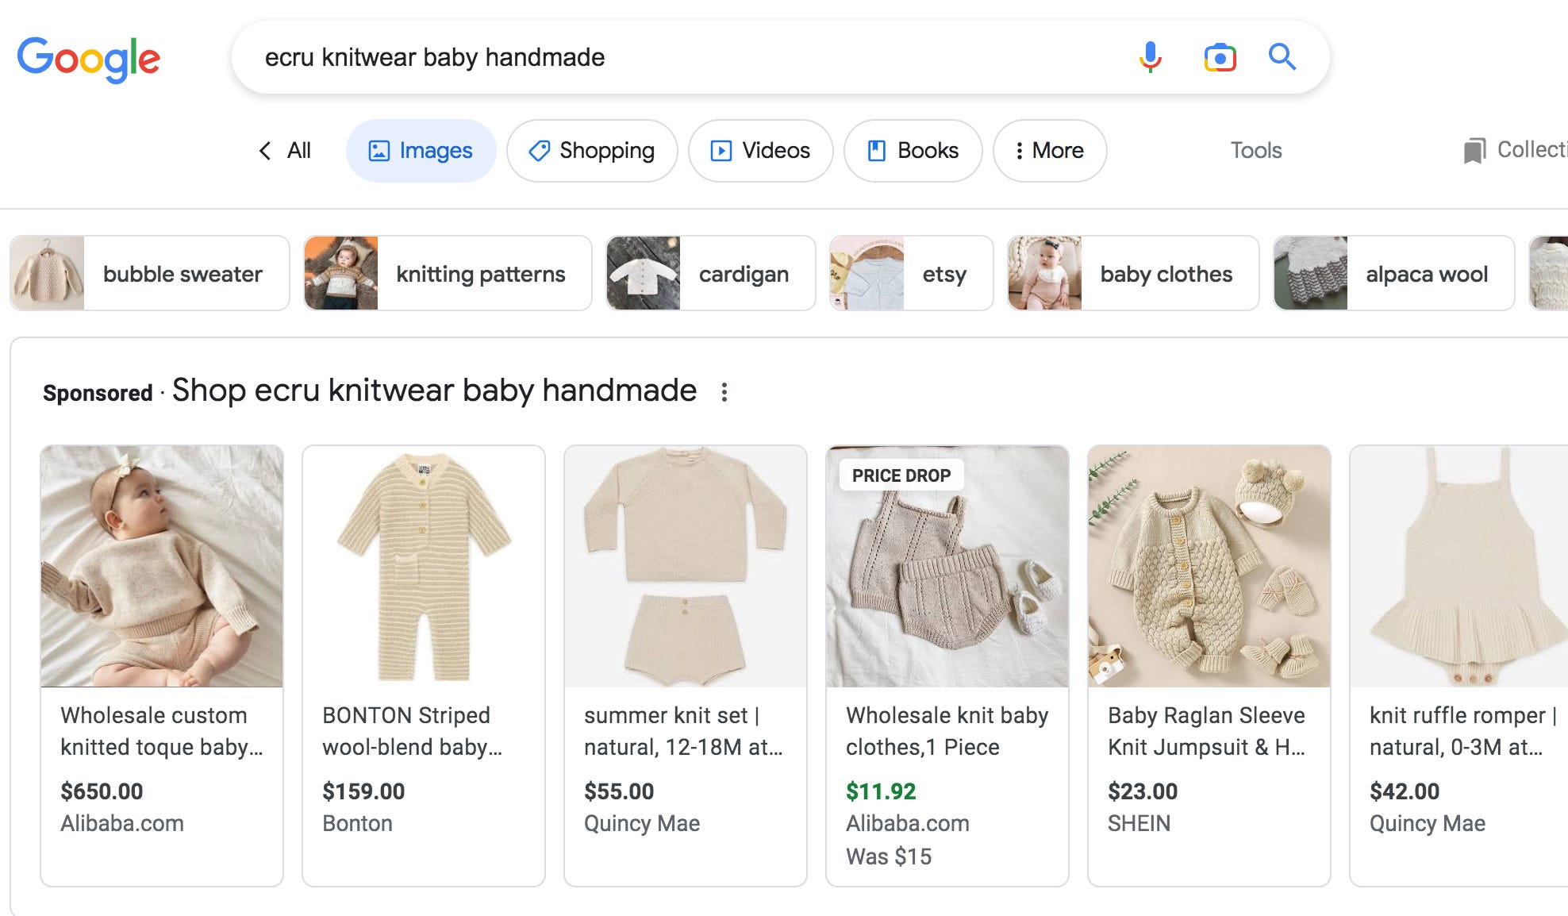This screenshot has width=1568, height=916.
Task: Switch to the Shopping tab
Action: pyautogui.click(x=592, y=151)
